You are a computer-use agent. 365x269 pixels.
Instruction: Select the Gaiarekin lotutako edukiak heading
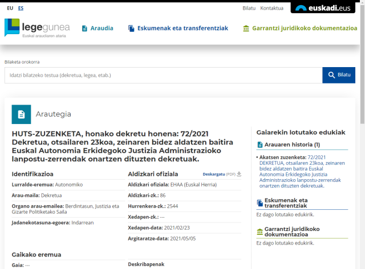pos(301,133)
